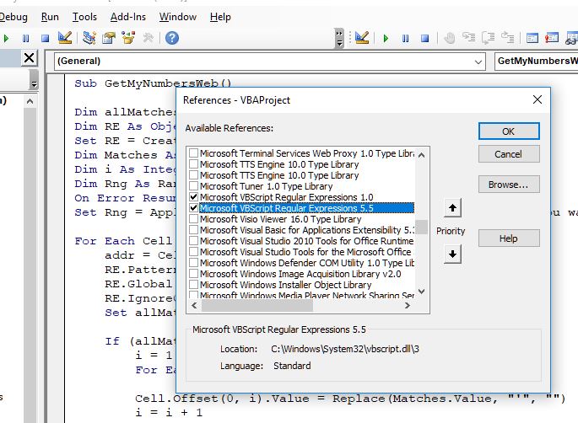
Task: Open the Project Explorer from the toolbar
Action: pyautogui.click(x=89, y=38)
